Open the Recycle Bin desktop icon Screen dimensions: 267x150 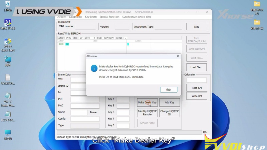tap(7, 5)
